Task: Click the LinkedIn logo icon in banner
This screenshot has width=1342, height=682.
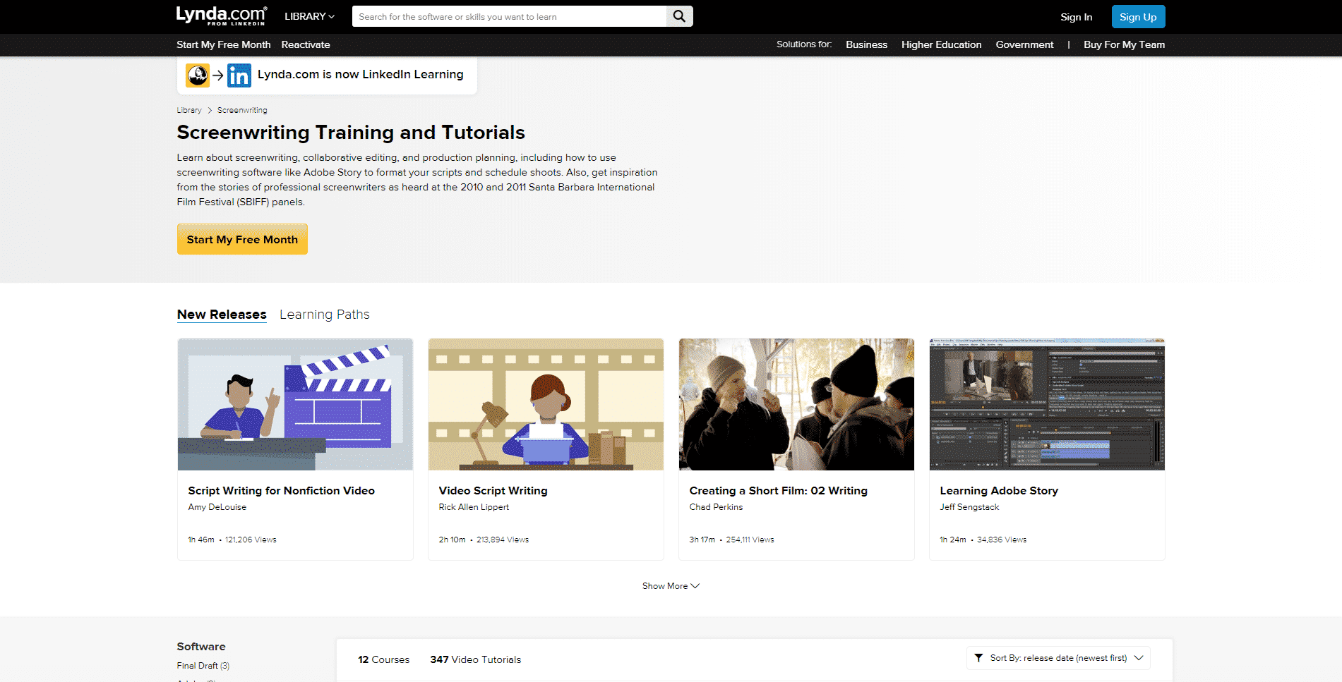Action: click(239, 75)
